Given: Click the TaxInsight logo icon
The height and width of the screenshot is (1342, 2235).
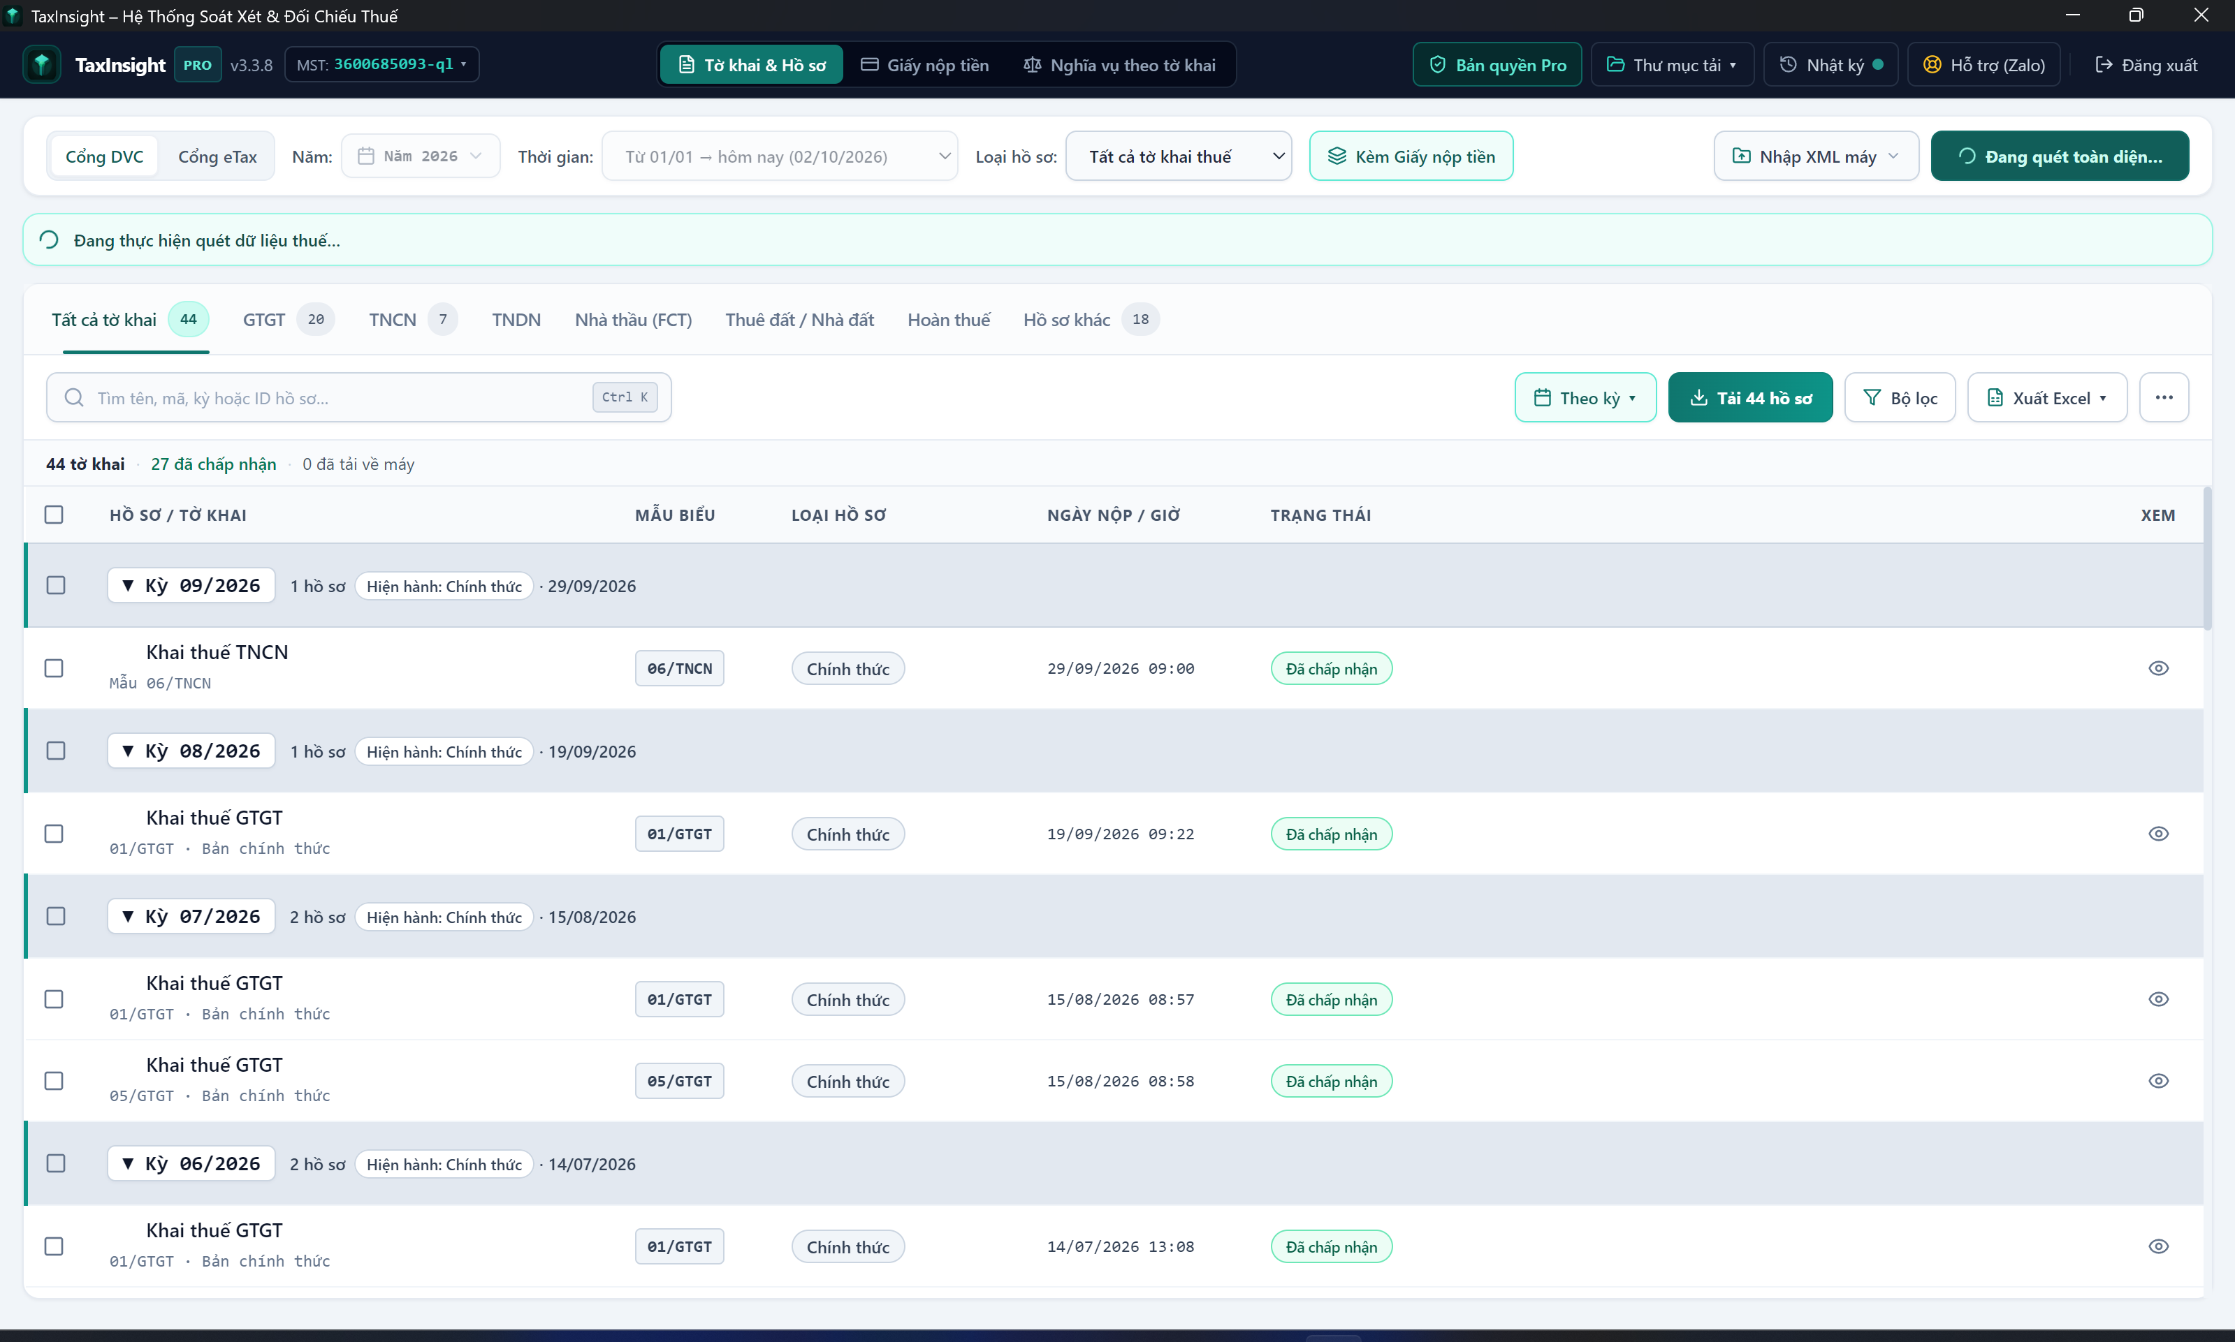Looking at the screenshot, I should click(x=42, y=65).
